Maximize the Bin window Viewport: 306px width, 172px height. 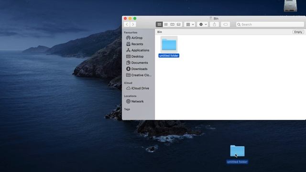[x=135, y=18]
